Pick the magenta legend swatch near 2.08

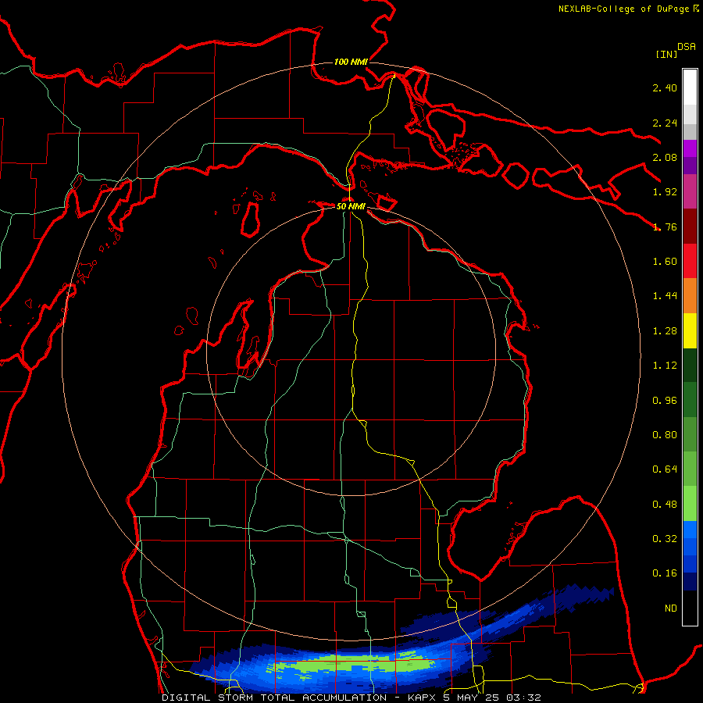click(x=690, y=148)
